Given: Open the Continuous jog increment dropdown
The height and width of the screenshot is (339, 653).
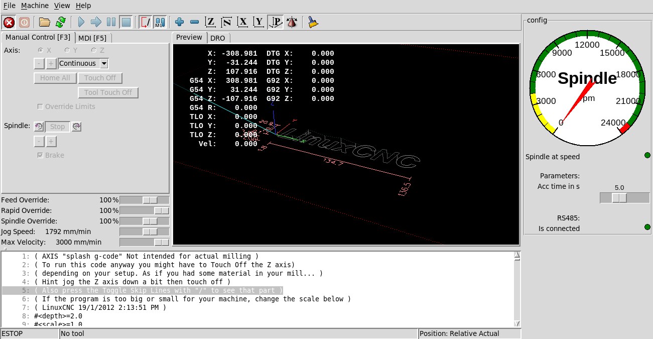Looking at the screenshot, I should [104, 63].
